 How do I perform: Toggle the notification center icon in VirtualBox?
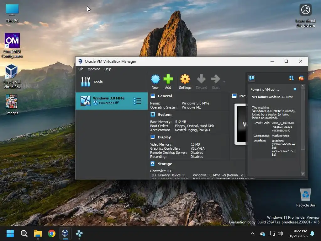(252, 78)
